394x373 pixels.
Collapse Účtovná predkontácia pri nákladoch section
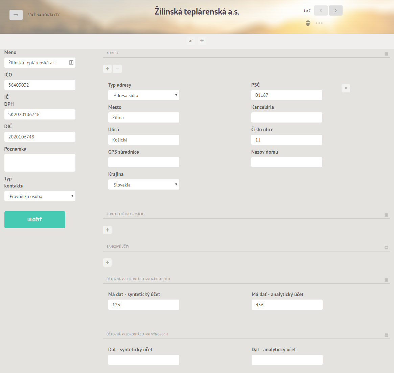[387, 280]
